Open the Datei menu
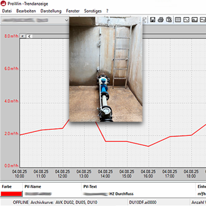This screenshot has width=206, height=206. [x=7, y=11]
